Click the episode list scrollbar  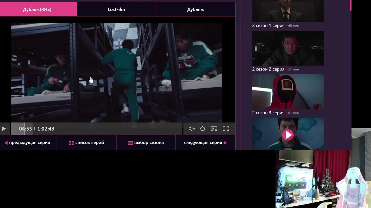[x=351, y=5]
